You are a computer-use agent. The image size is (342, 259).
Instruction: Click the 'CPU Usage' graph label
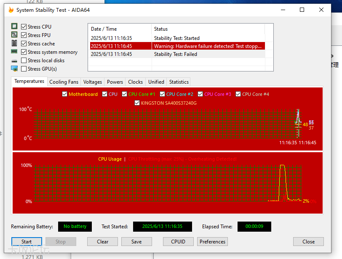tap(110, 159)
